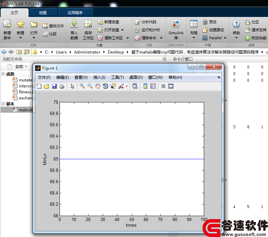The height and width of the screenshot is (237, 268).
Task: Select the brush data tool
Action: coord(121,86)
